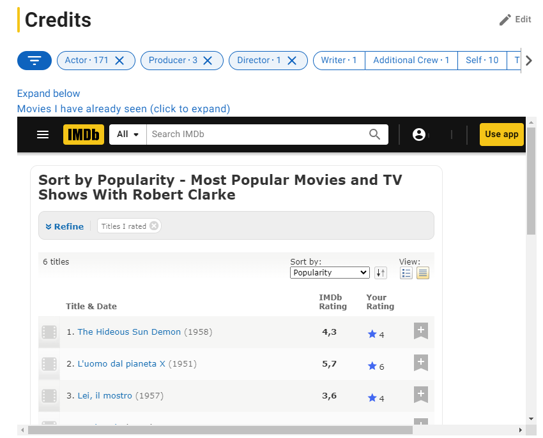Viewport: 543px width, 438px height.
Task: Click your star rating for Lei, il mostro
Action: pos(376,398)
